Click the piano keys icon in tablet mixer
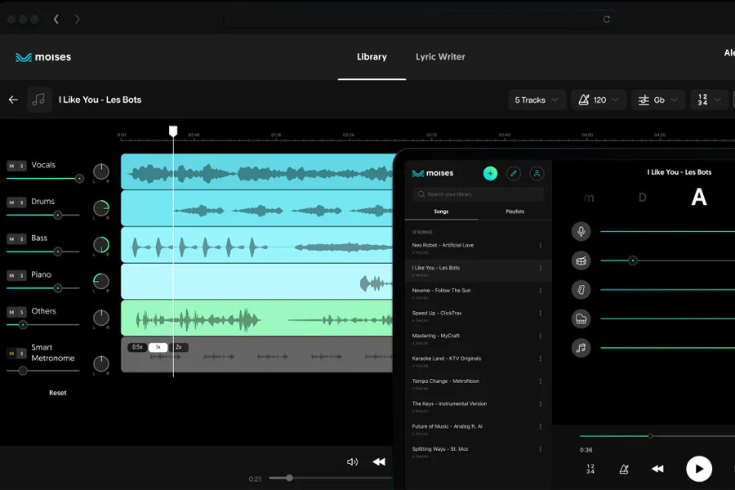Image resolution: width=735 pixels, height=490 pixels. point(581,318)
